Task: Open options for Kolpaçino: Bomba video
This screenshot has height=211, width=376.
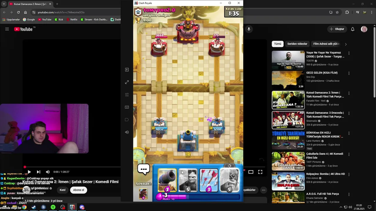Action: pyautogui.click(x=349, y=174)
